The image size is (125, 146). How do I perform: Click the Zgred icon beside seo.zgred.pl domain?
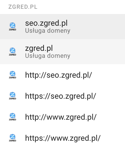point(12,27)
